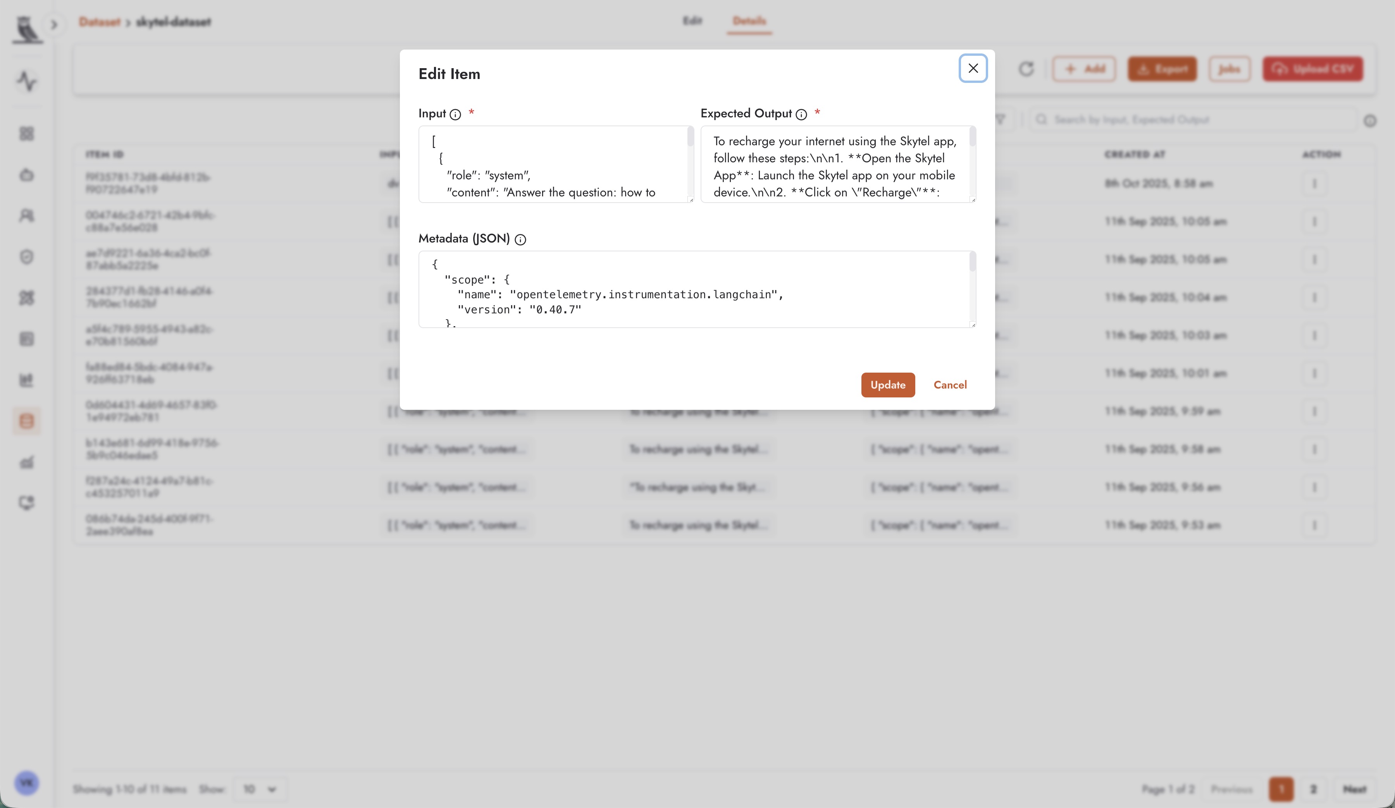
Task: Click the refresh icon beside Add
Action: point(1026,69)
